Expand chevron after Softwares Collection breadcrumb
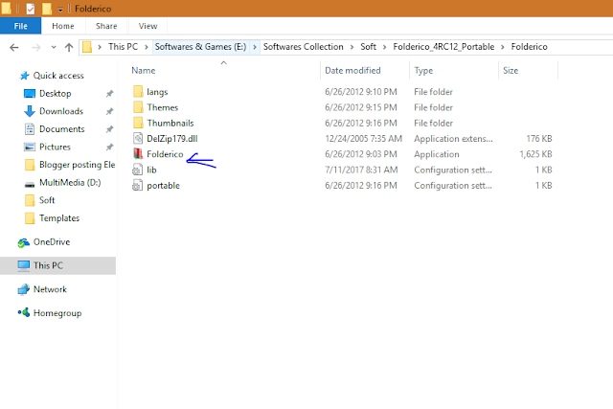This screenshot has height=409, width=613. coord(352,47)
